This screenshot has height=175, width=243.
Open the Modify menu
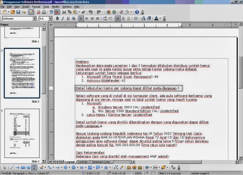coord(56,7)
